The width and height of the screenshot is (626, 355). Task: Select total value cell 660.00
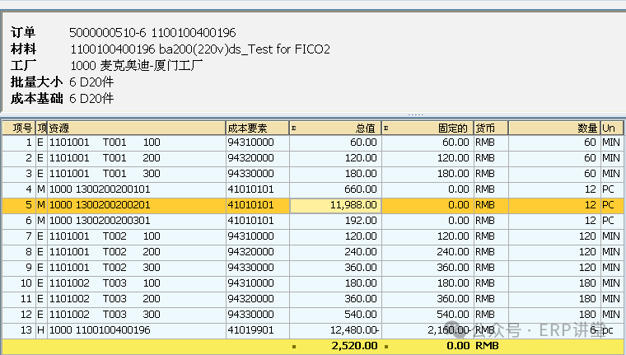[335, 189]
